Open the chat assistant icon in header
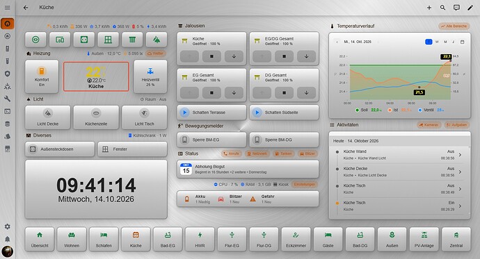The image size is (480, 259). pos(456,8)
